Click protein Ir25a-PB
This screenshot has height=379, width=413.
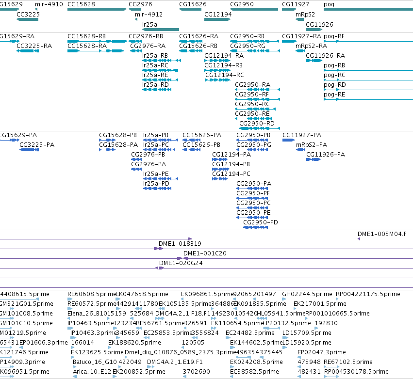click(x=156, y=135)
